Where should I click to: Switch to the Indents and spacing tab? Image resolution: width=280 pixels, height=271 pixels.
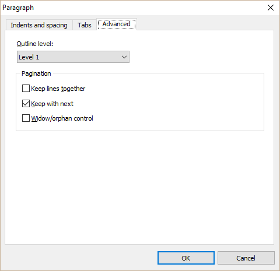39,25
